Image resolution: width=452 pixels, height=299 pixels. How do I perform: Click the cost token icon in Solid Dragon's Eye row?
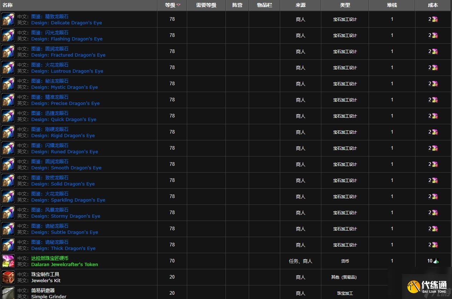click(435, 180)
